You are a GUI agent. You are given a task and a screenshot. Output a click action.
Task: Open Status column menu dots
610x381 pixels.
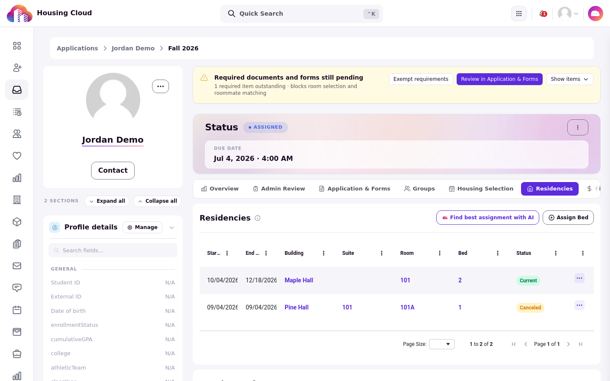coord(556,253)
